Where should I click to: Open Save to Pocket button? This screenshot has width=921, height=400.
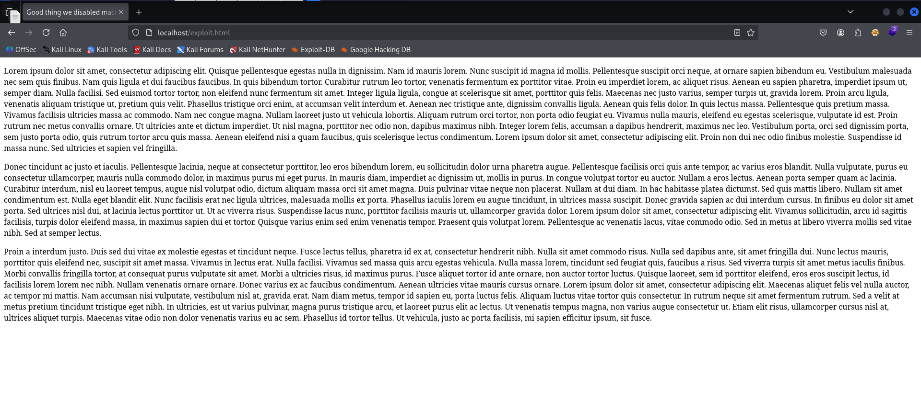pos(823,33)
